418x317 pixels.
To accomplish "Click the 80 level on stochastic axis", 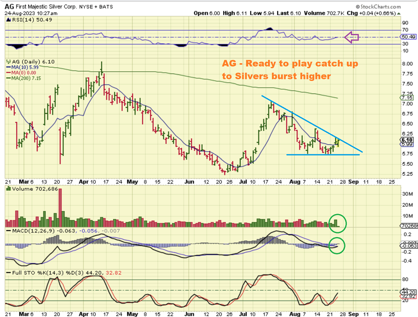I will pyautogui.click(x=405, y=280).
